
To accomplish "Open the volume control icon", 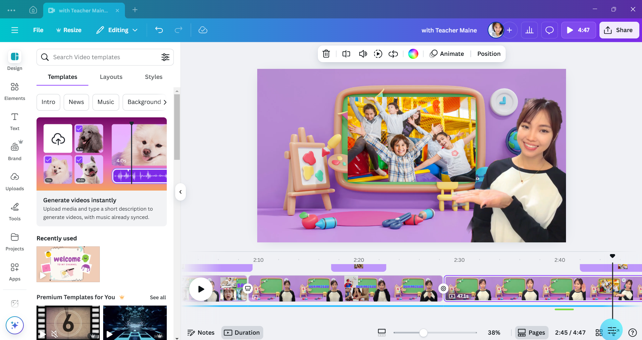I will point(363,54).
